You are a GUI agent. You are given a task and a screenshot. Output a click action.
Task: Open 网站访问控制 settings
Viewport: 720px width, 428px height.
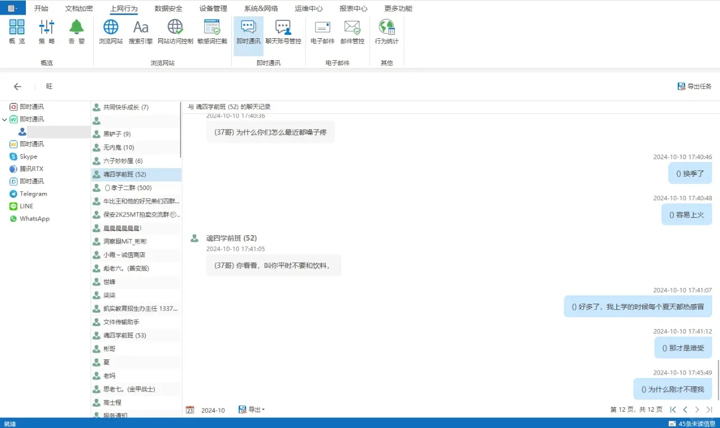click(x=175, y=32)
